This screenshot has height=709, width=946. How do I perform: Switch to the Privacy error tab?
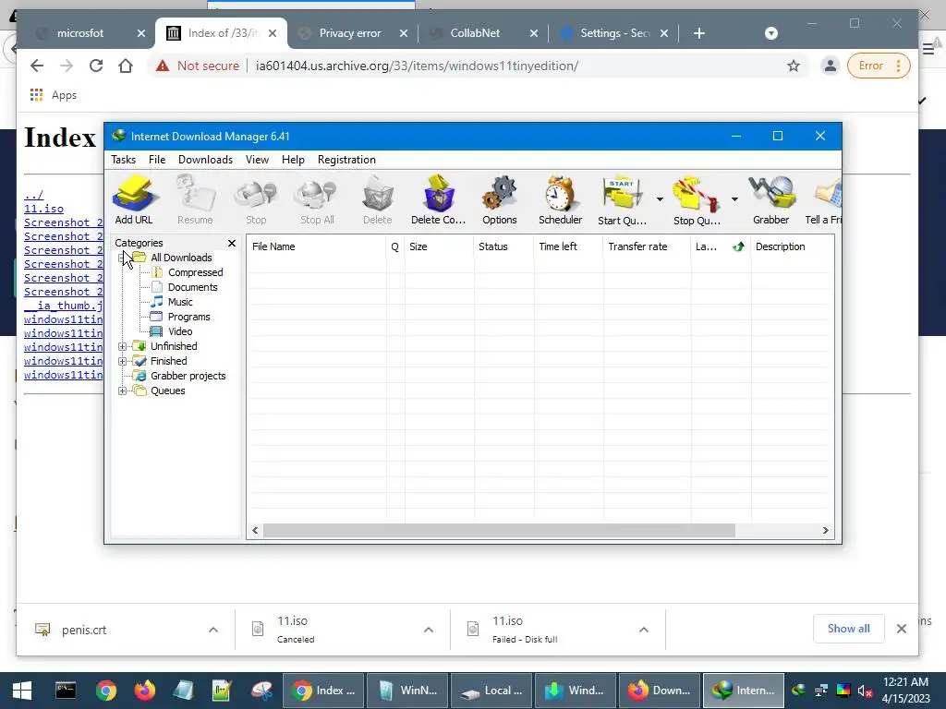(350, 33)
